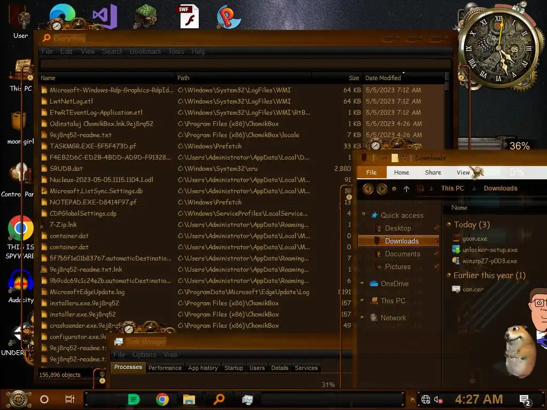Launch Visual Studio desktop shortcut
Screen dimensions: 547x410
[105, 15]
